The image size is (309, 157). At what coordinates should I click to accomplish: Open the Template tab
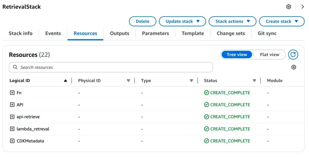click(193, 33)
